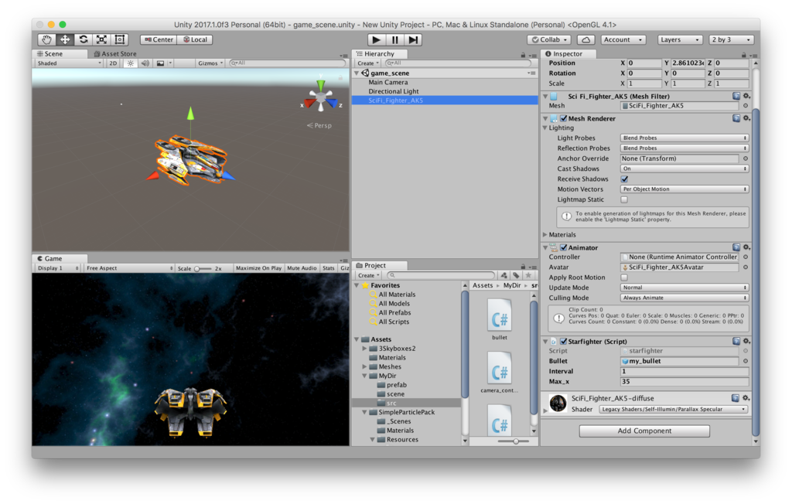Viewport: 792px width, 504px height.
Task: Disable the Mesh Renderer component checkbox
Action: (x=563, y=118)
